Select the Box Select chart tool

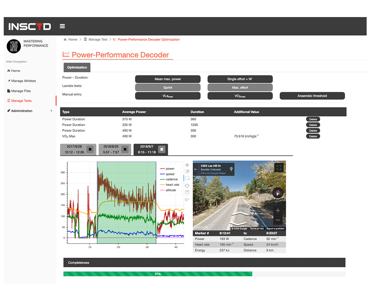(187, 178)
